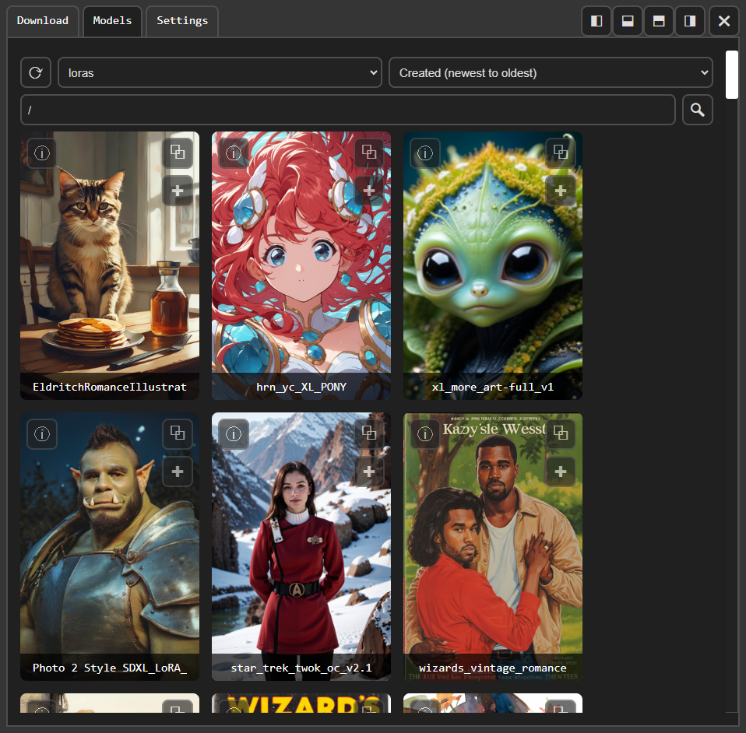Screen dimensions: 746x733
Task: Show info for Photo 2 Style SDXL_LoRA
Action: [42, 434]
